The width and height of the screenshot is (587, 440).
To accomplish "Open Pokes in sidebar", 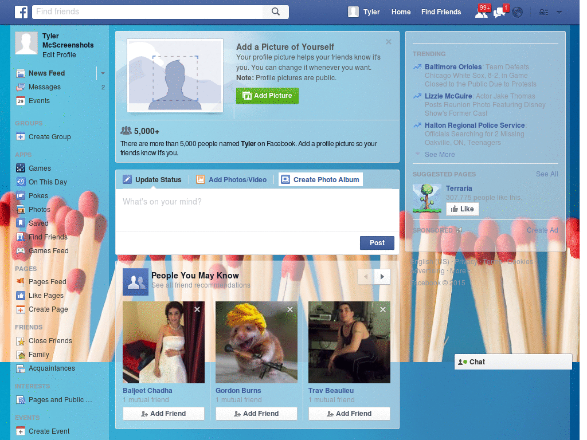I will coord(38,196).
